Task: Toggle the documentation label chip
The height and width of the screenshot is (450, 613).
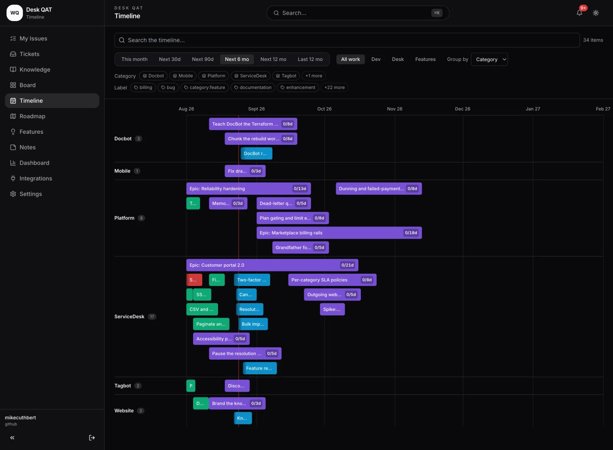Action: (x=253, y=87)
